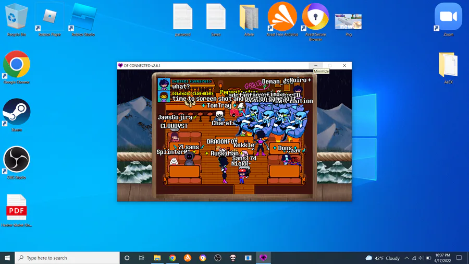Click the 'Type here to search' box
Screen dimensions: 469x264
click(x=67, y=258)
